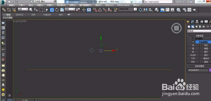The height and width of the screenshot is (101, 211).
Task: Switch to the 自由形式 ribbon tab
Action: [x=19, y=15]
